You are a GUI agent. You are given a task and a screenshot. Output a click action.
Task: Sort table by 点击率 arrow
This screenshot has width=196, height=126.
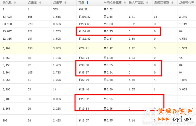(x=65, y=3)
